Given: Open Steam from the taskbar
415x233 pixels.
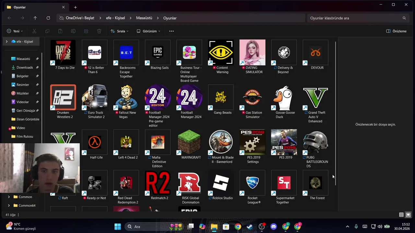Looking at the screenshot, I should 250,227.
